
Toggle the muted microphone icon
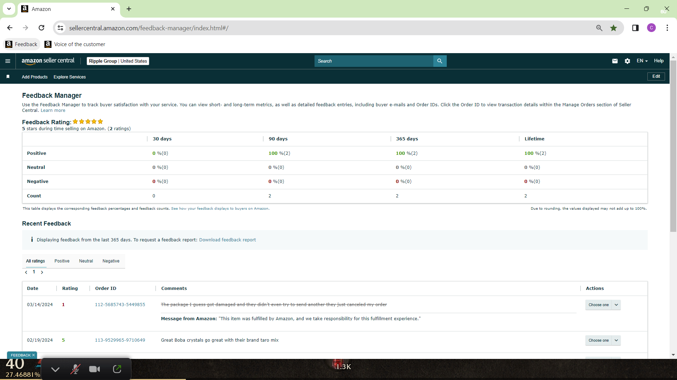pyautogui.click(x=75, y=369)
